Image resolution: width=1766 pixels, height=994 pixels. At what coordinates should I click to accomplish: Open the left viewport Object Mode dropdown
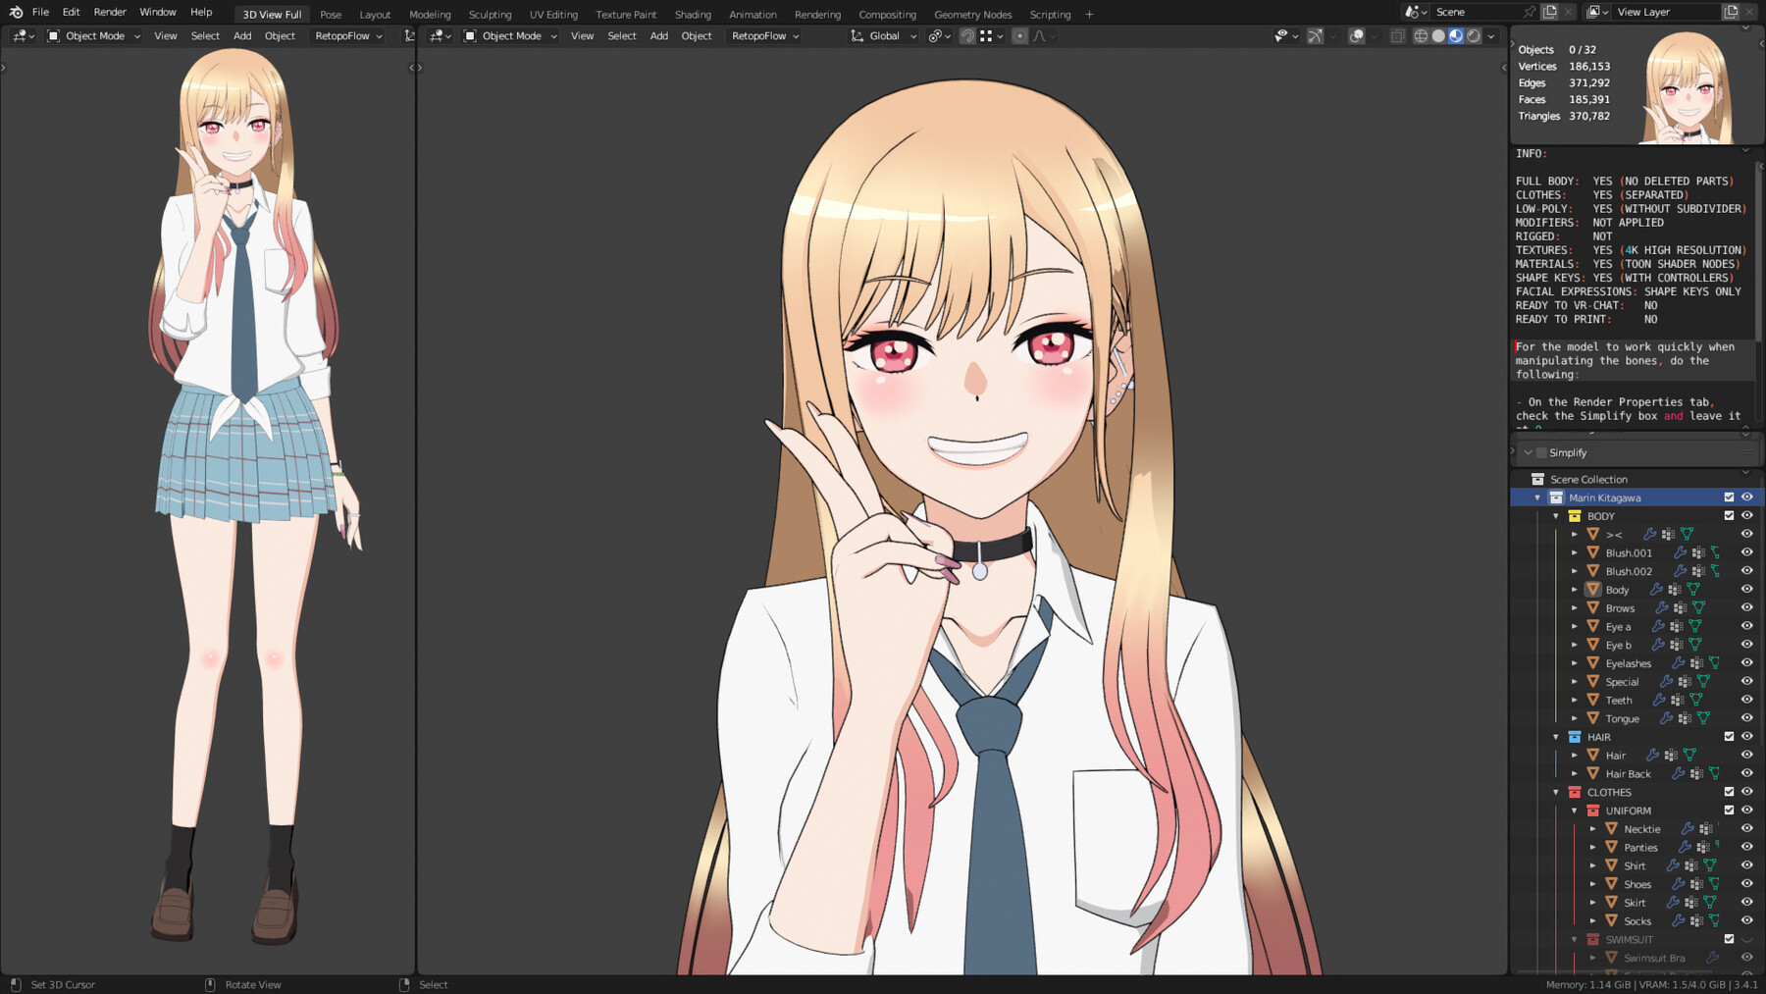(x=94, y=36)
